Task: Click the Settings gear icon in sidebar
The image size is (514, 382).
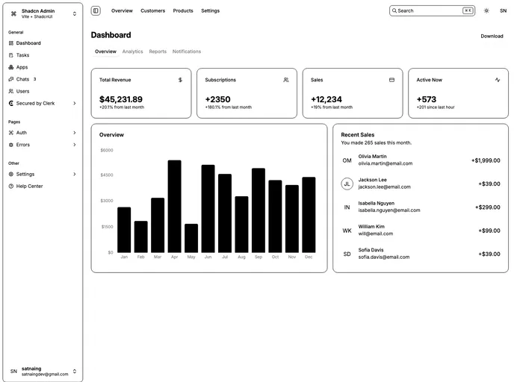Action: (11, 174)
